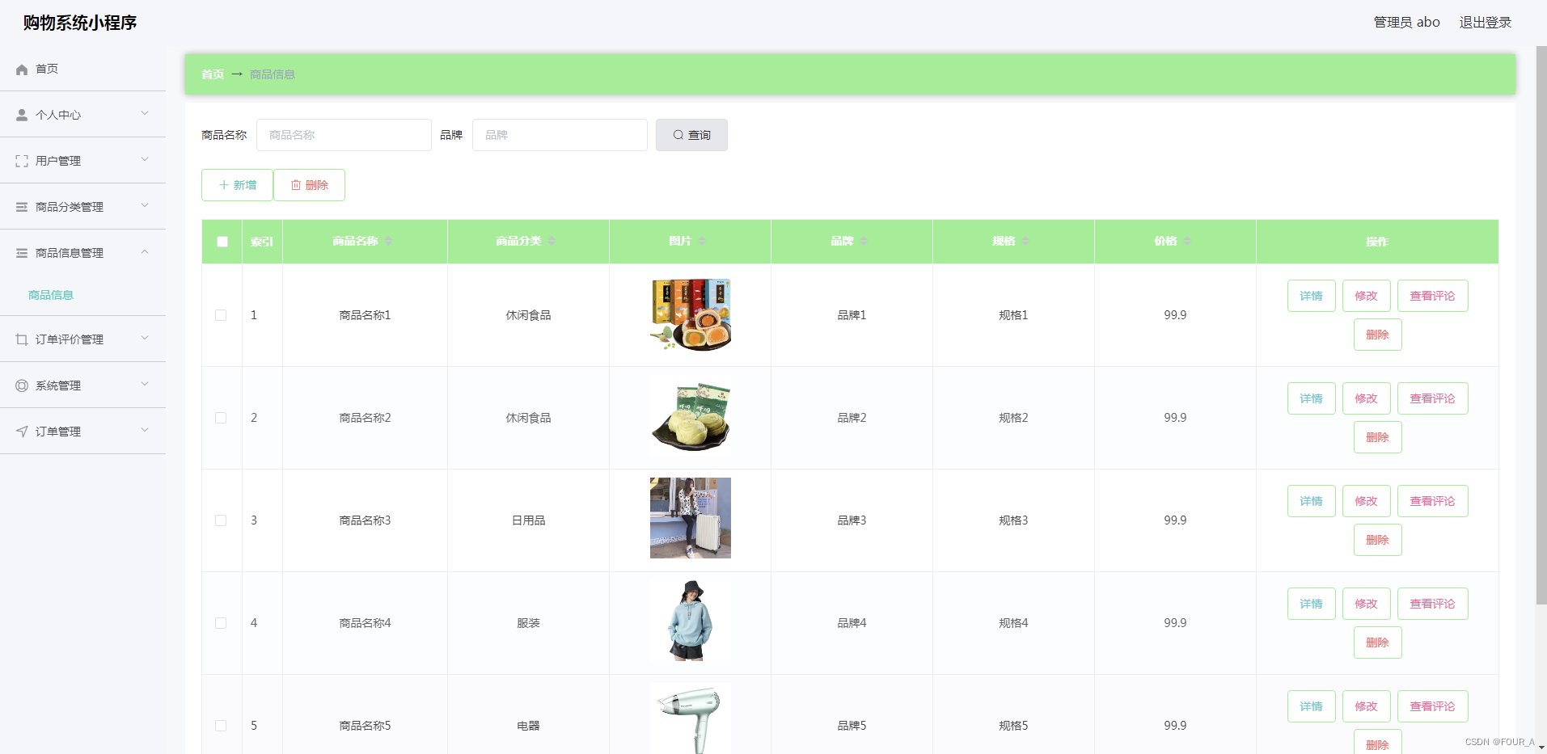The image size is (1547, 754).
Task: Click the 日用品 category cell
Action: (528, 520)
